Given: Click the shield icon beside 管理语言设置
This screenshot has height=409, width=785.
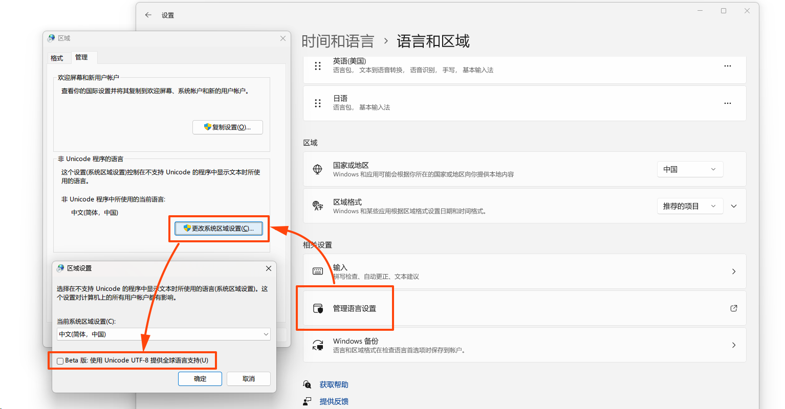Looking at the screenshot, I should point(318,308).
